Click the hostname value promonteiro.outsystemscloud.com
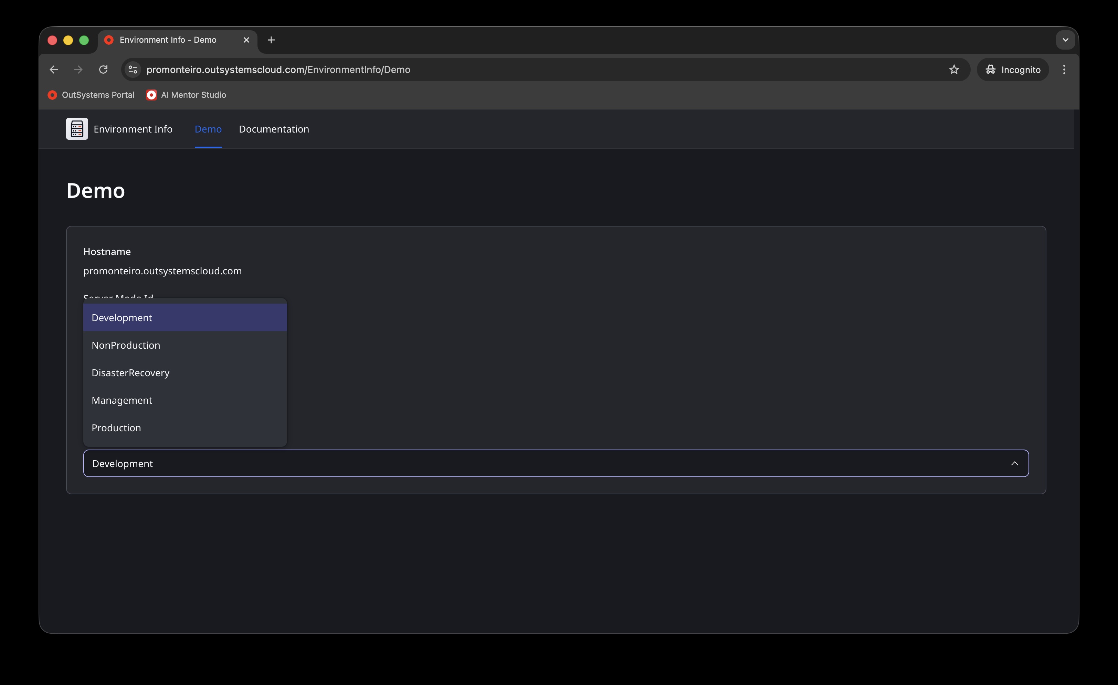This screenshot has width=1118, height=685. coord(162,271)
